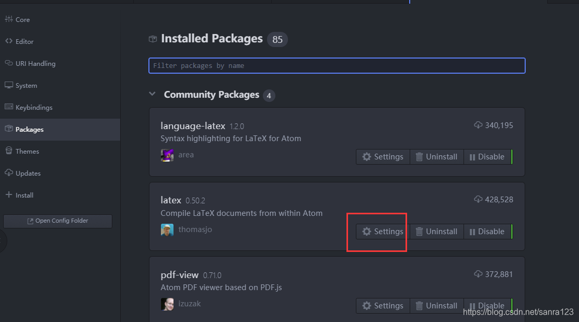Viewport: 579px width, 322px height.
Task: Open the Core settings section
Action: [x=60, y=19]
